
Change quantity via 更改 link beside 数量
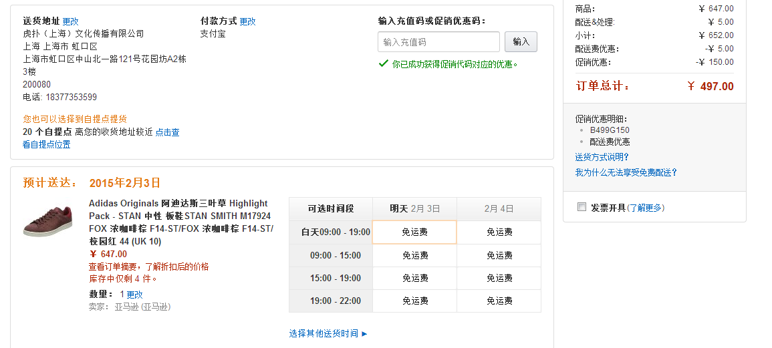pos(134,295)
